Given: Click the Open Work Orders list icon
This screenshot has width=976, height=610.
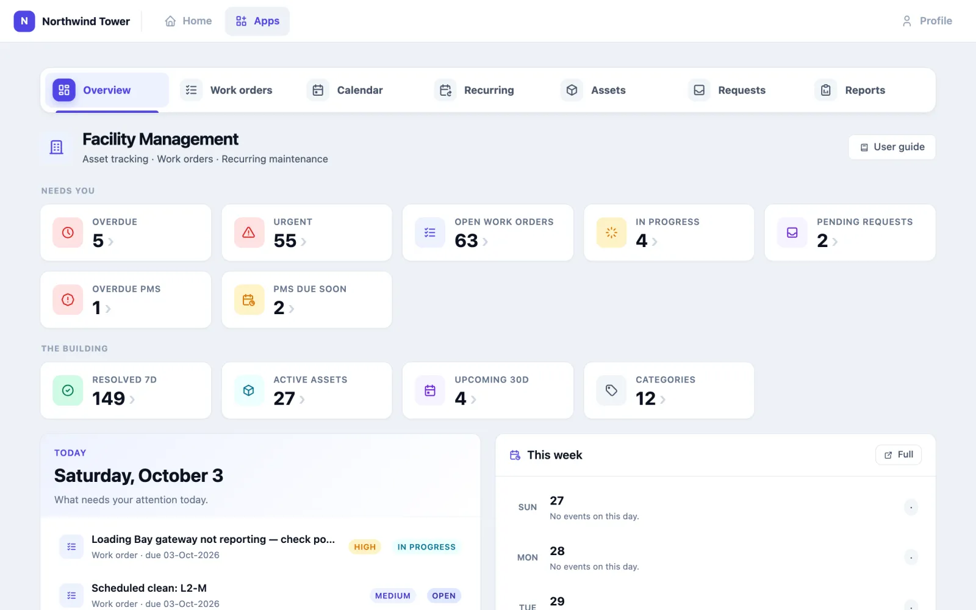Looking at the screenshot, I should coord(430,232).
